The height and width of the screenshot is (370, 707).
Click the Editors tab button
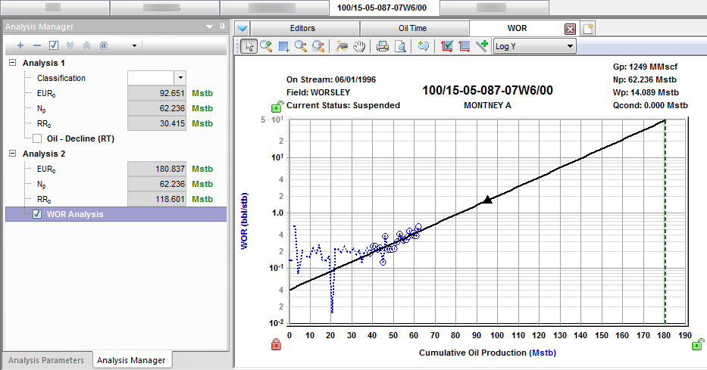pyautogui.click(x=302, y=28)
